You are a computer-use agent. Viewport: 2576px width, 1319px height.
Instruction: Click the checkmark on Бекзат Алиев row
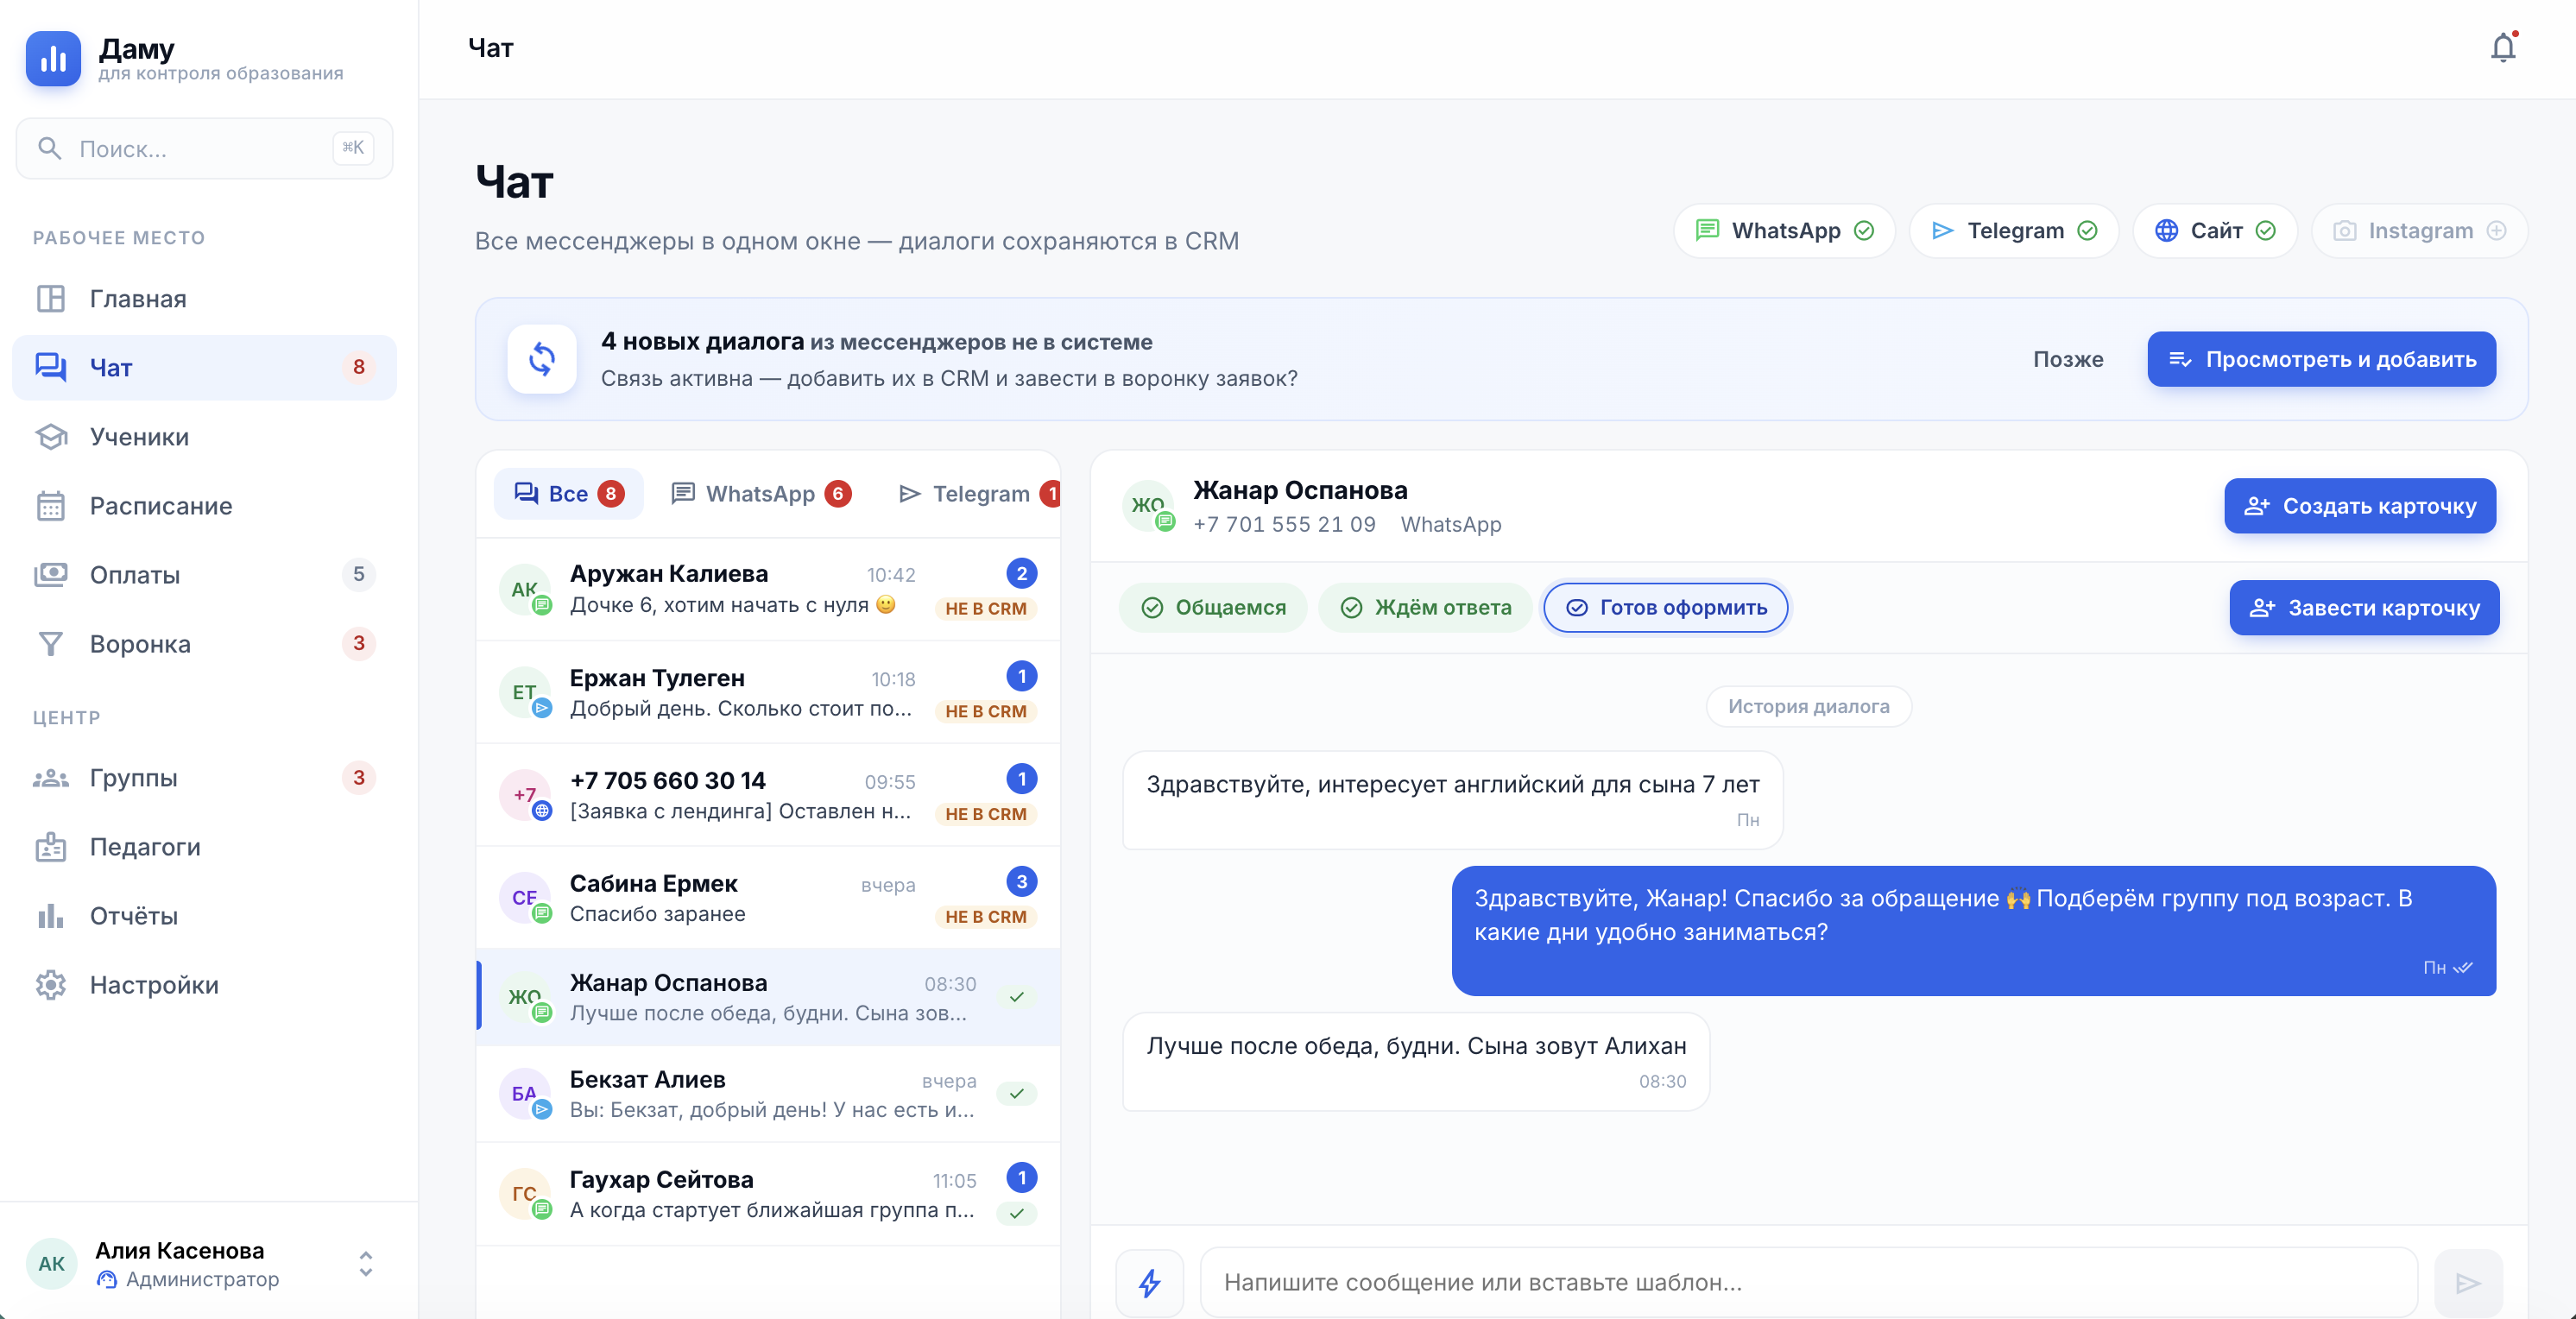point(1017,1094)
